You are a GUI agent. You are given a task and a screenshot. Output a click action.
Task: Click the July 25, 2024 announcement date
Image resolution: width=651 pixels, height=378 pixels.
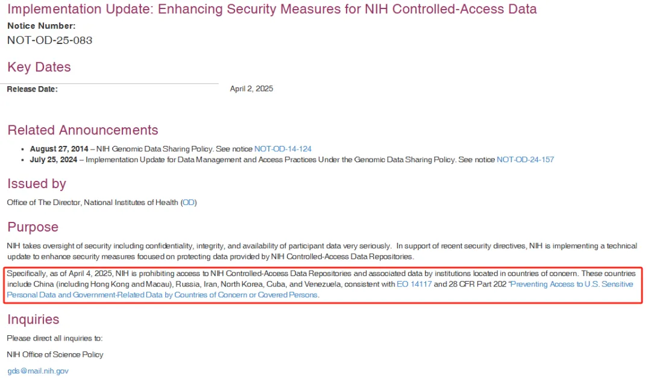[53, 160]
